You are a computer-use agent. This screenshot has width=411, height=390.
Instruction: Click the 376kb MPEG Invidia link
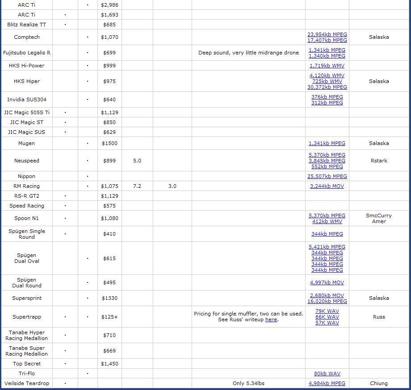coord(327,97)
